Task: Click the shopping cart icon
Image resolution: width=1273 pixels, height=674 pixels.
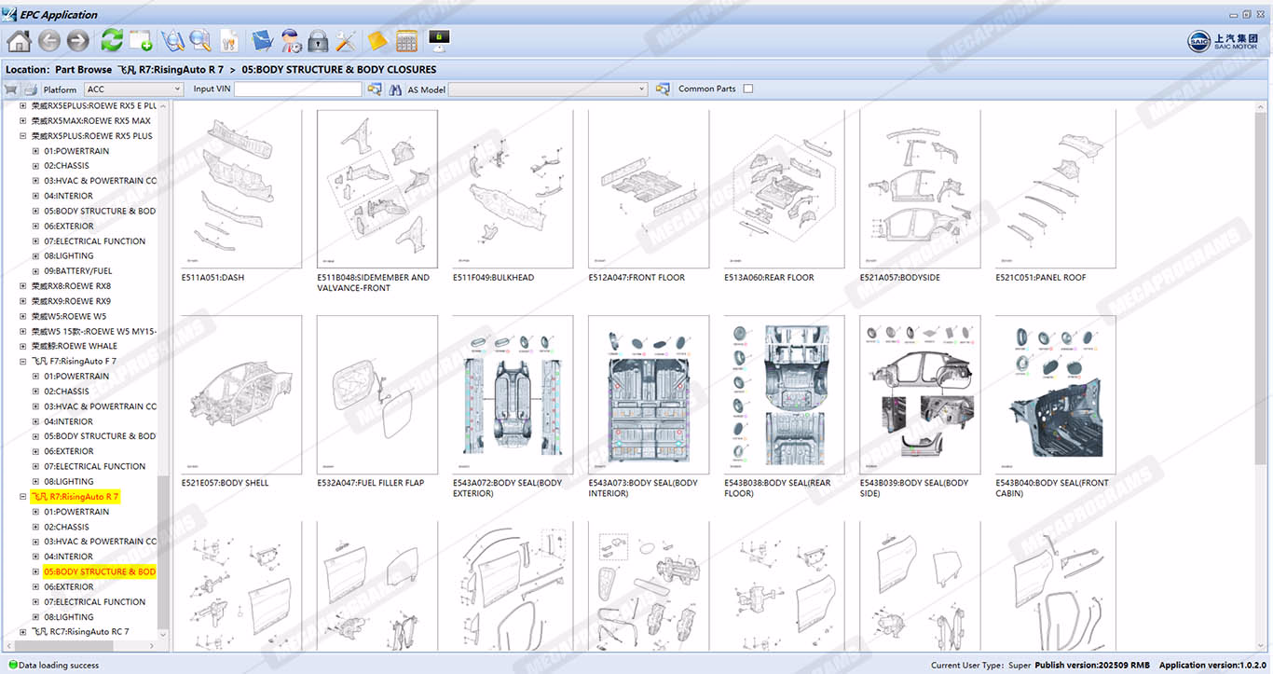Action: coord(11,89)
